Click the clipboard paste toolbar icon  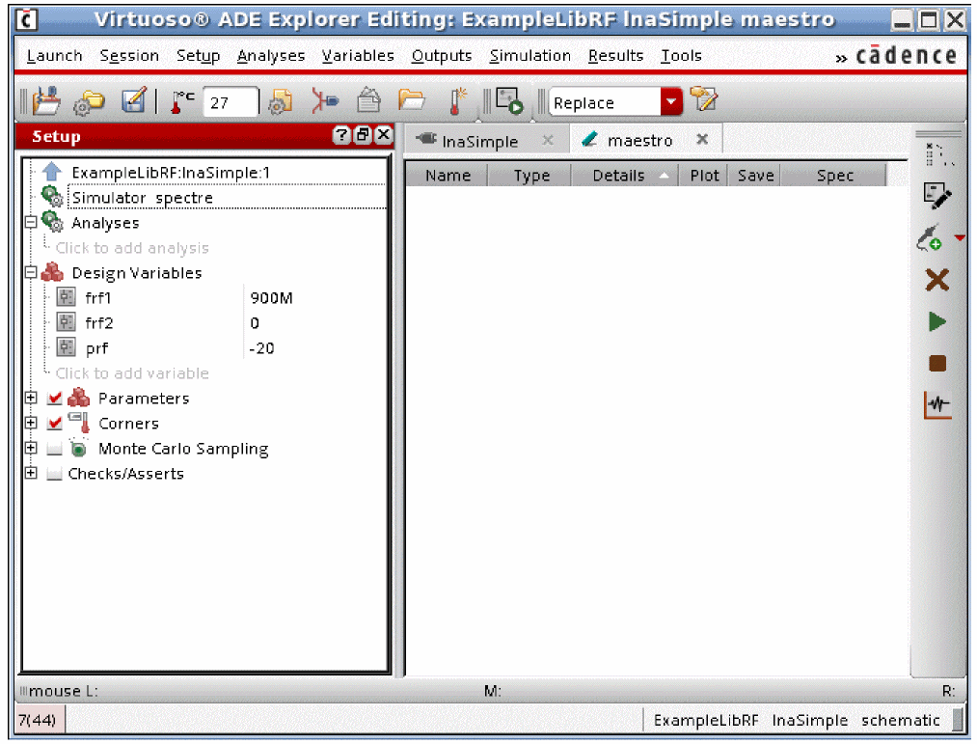368,100
